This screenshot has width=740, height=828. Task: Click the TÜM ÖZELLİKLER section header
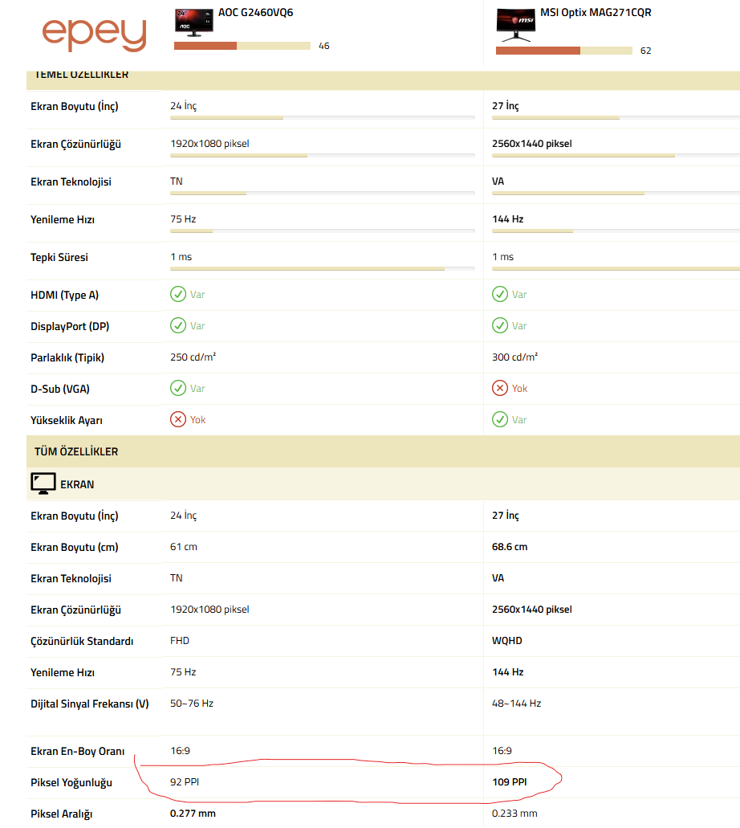[x=383, y=451]
